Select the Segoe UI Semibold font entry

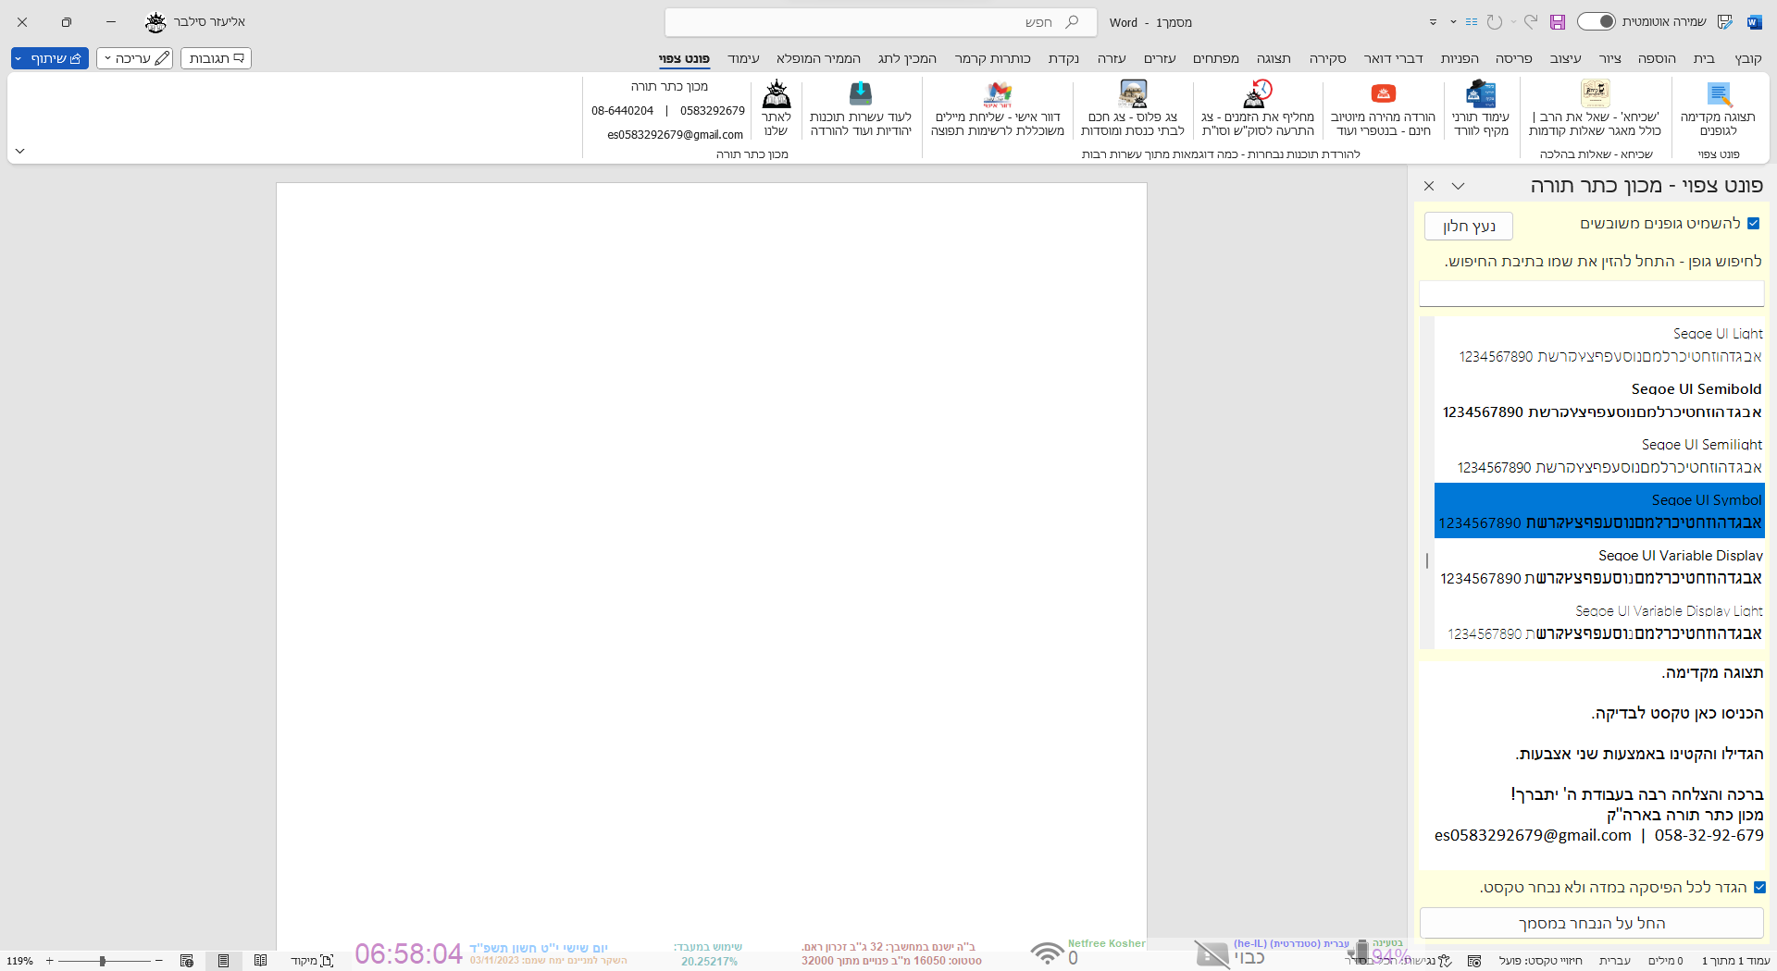[1599, 399]
